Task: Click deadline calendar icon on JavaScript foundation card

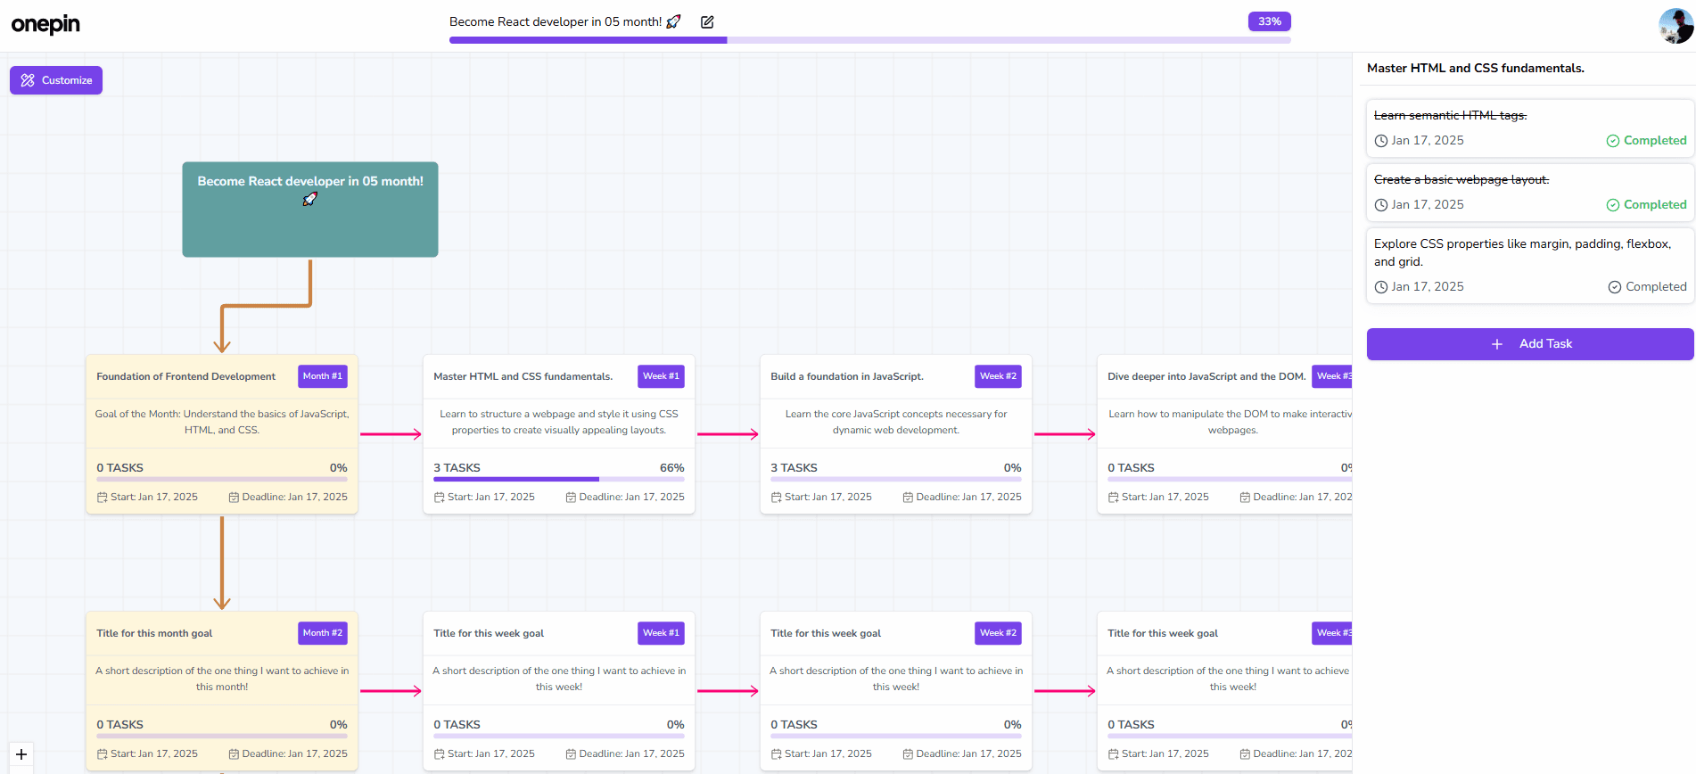Action: click(x=908, y=498)
